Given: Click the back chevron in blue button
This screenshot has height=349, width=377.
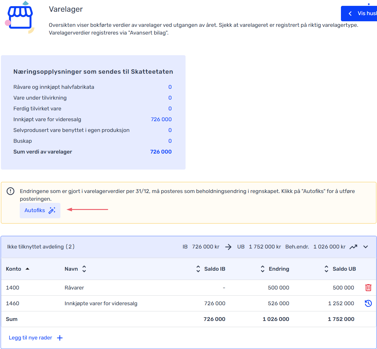Looking at the screenshot, I should tap(350, 14).
